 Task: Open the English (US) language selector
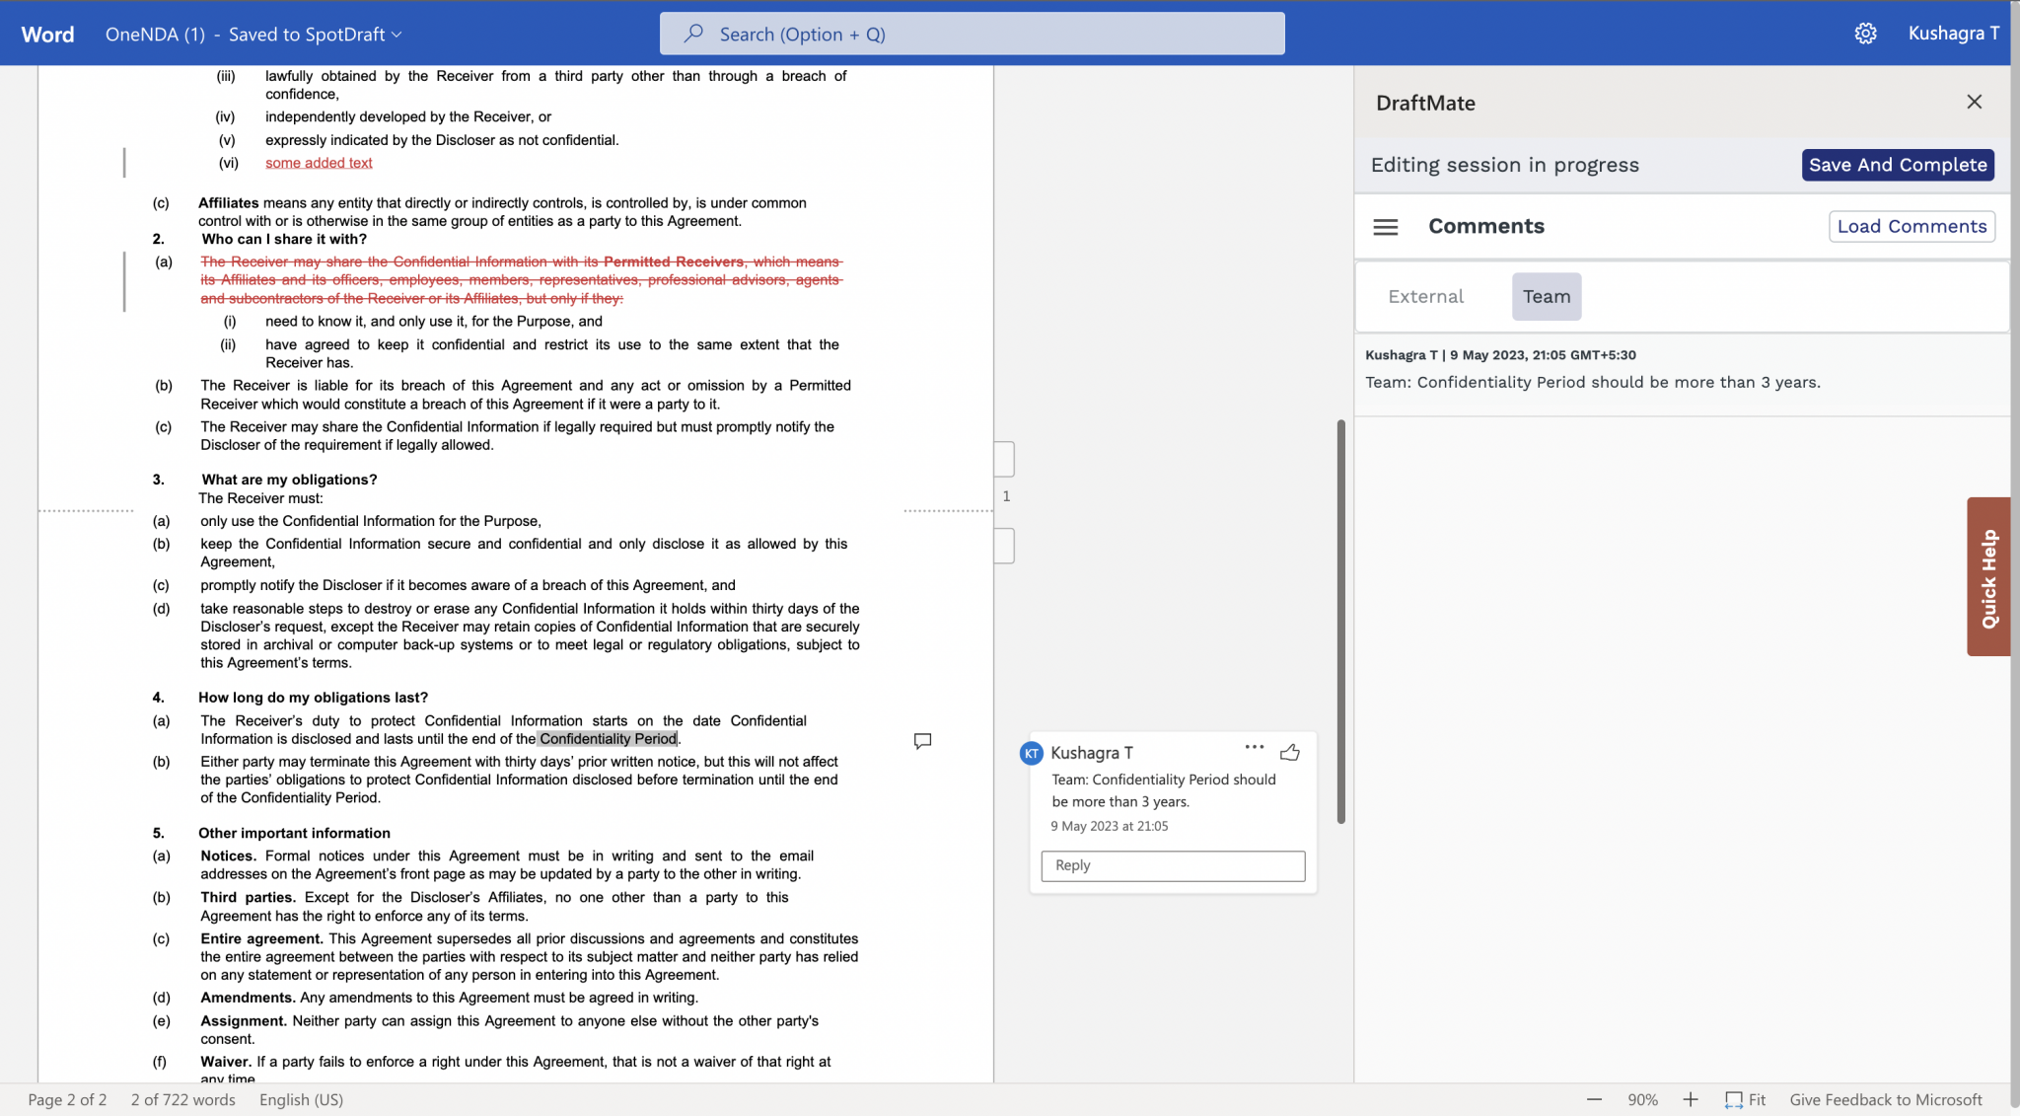click(x=301, y=1099)
